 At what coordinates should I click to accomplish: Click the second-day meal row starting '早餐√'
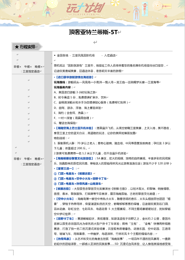(28, 159)
